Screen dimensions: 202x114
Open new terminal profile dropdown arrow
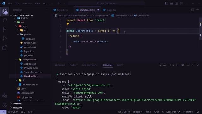pos(174,65)
